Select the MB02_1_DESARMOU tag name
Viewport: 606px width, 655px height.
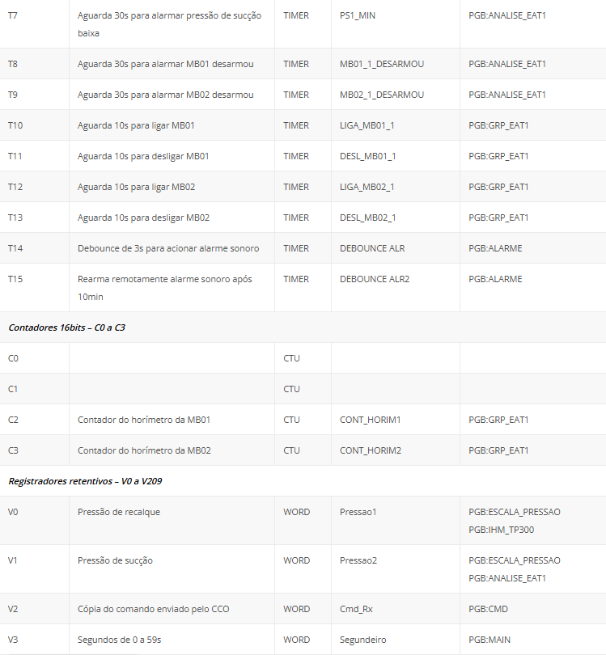pos(381,95)
